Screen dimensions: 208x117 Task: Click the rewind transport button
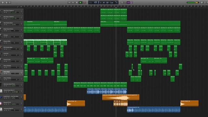click(69, 3)
